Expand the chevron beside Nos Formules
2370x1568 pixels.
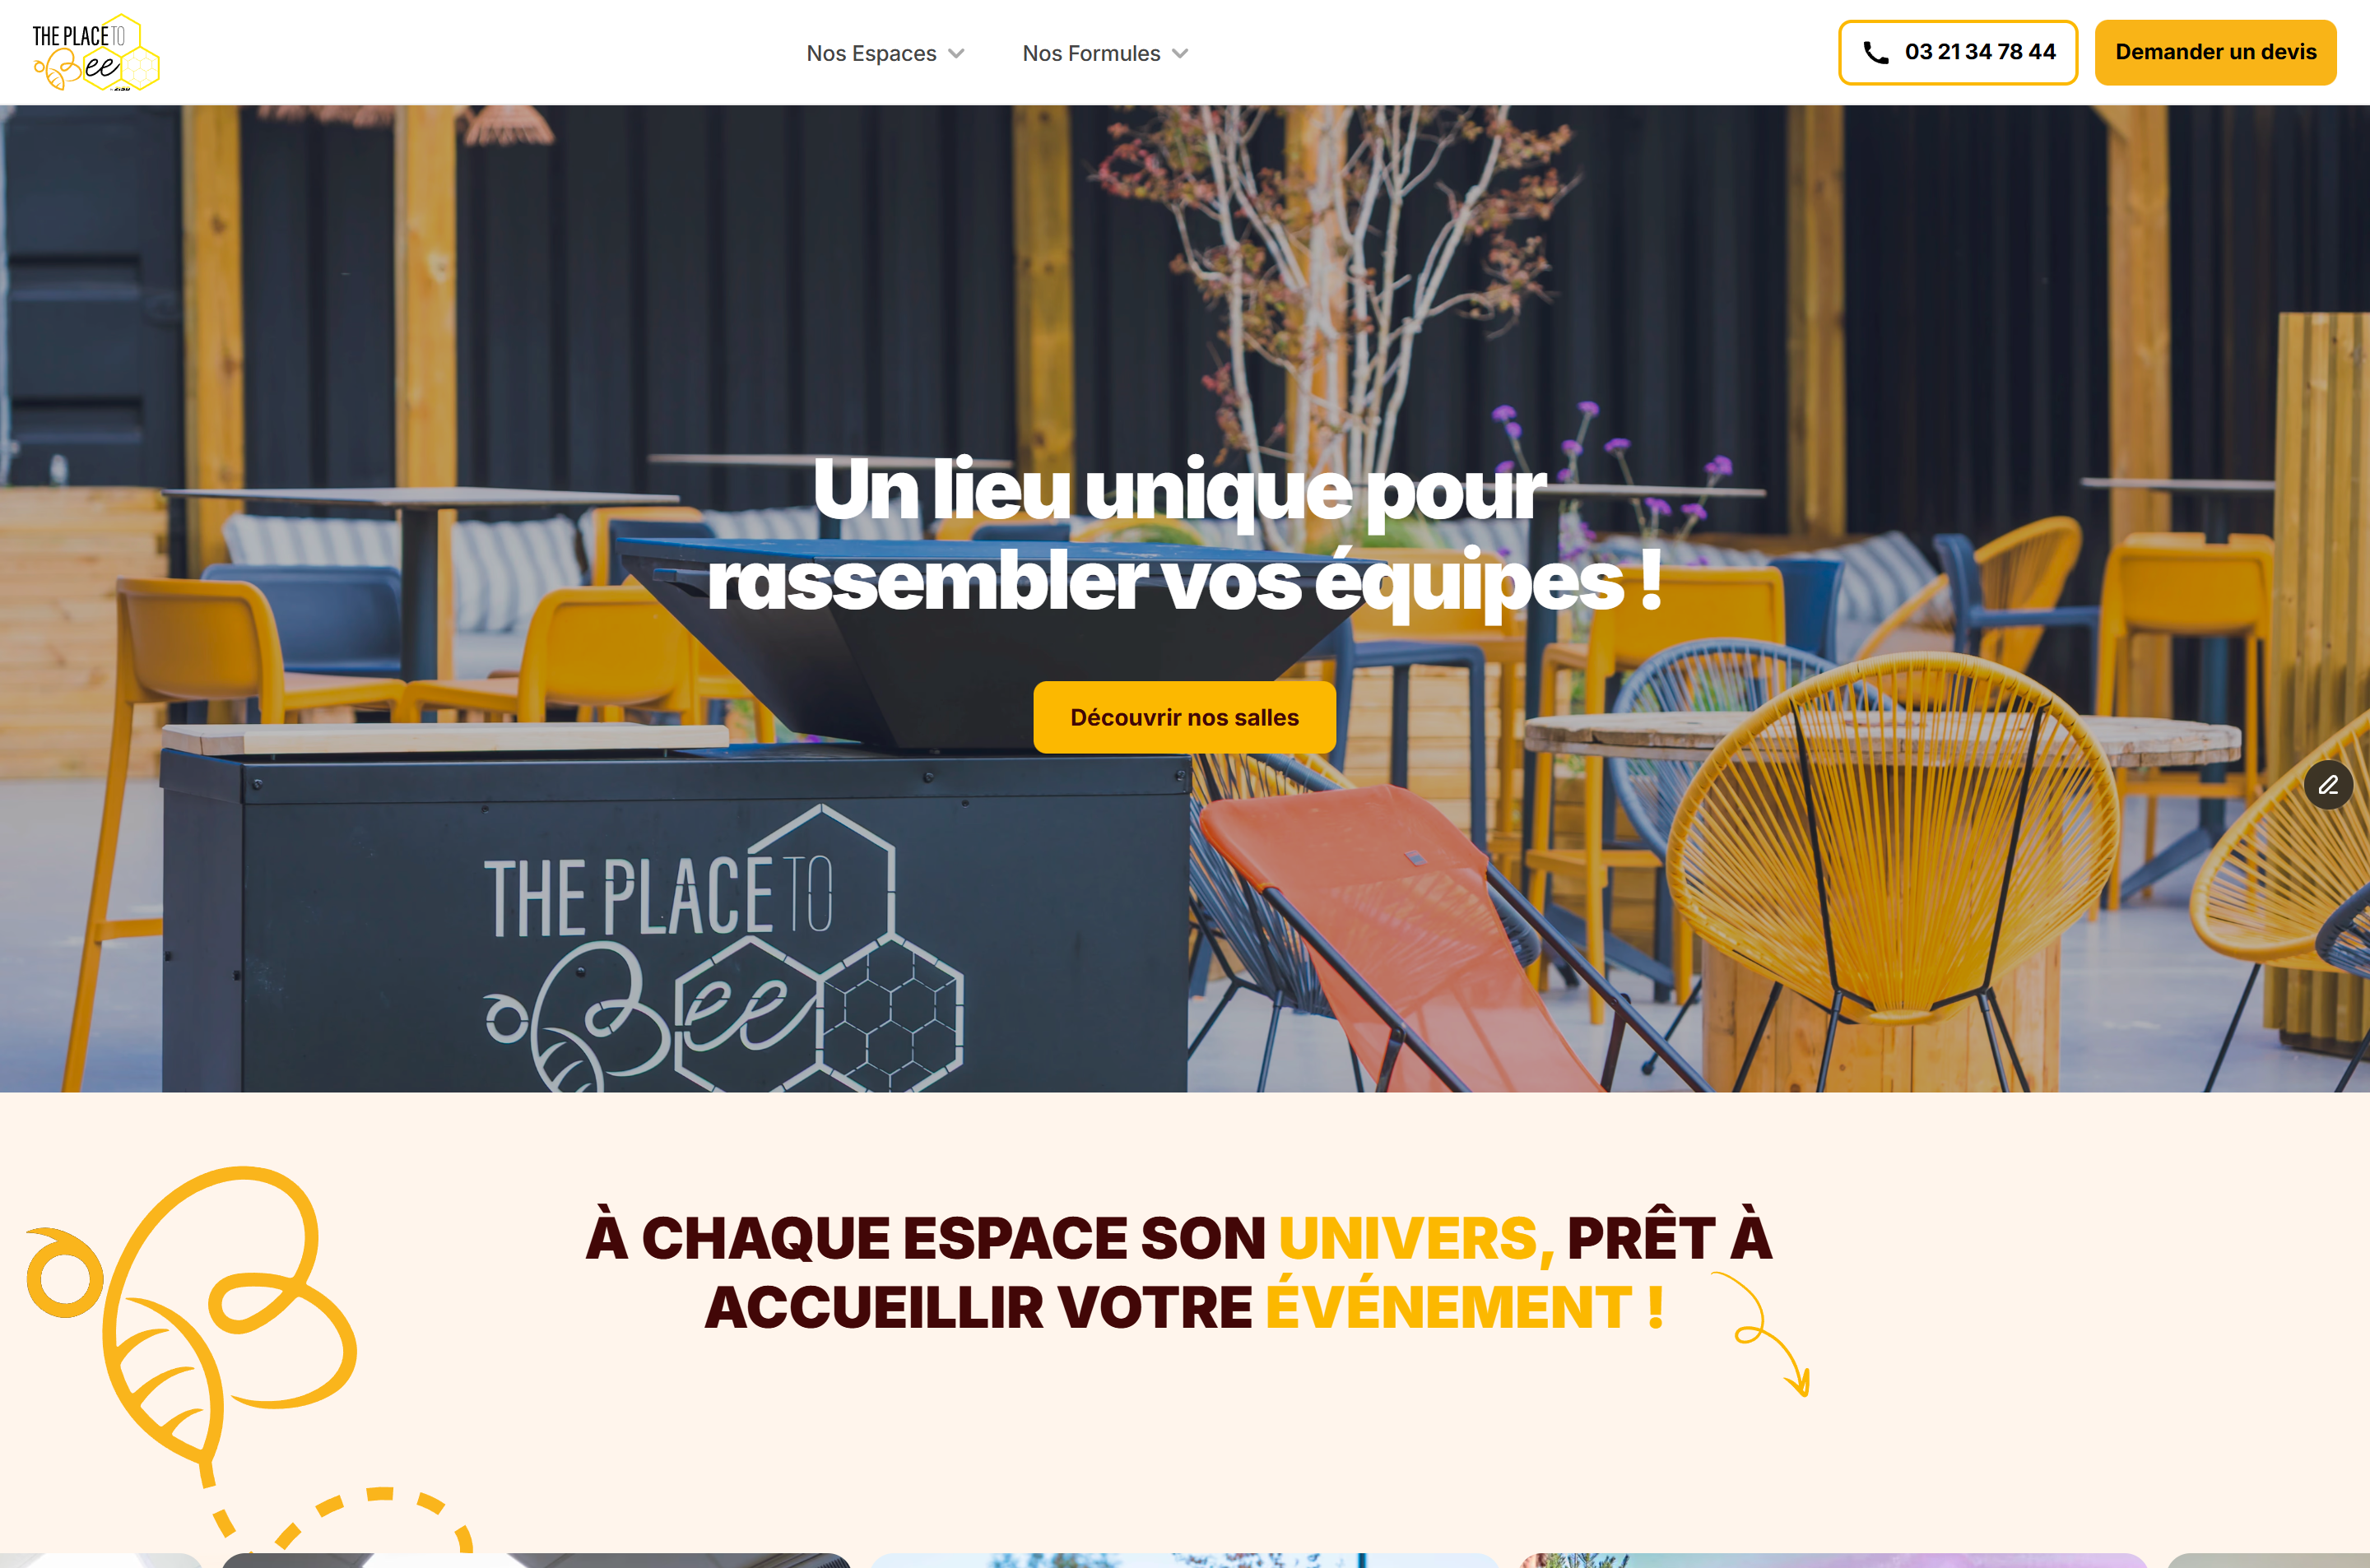point(1180,53)
